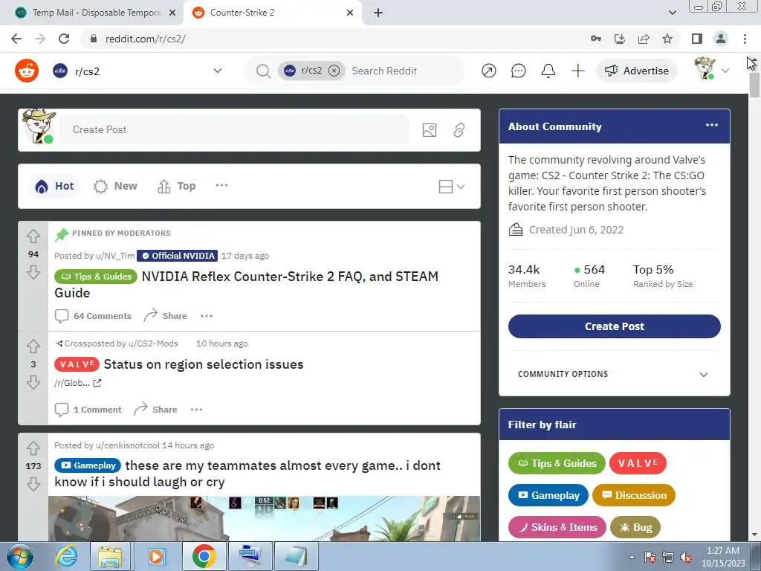The image size is (761, 571).
Task: Click the search magnifier icon
Action: point(263,71)
